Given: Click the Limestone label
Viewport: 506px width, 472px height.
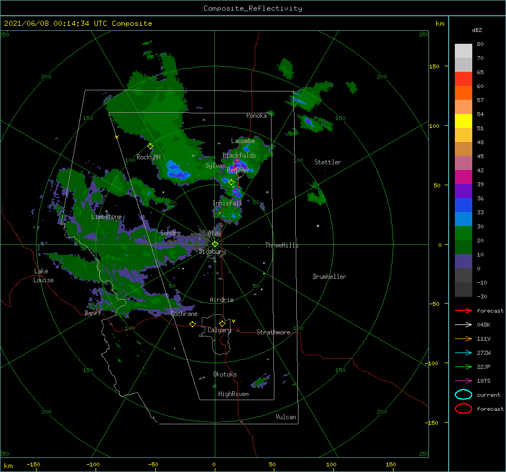Looking at the screenshot, I should [106, 217].
